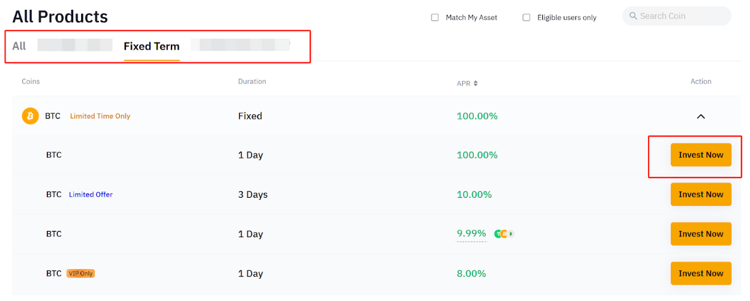Click the grey token icon beside 9.99%
This screenshot has width=750, height=301.
click(x=510, y=234)
